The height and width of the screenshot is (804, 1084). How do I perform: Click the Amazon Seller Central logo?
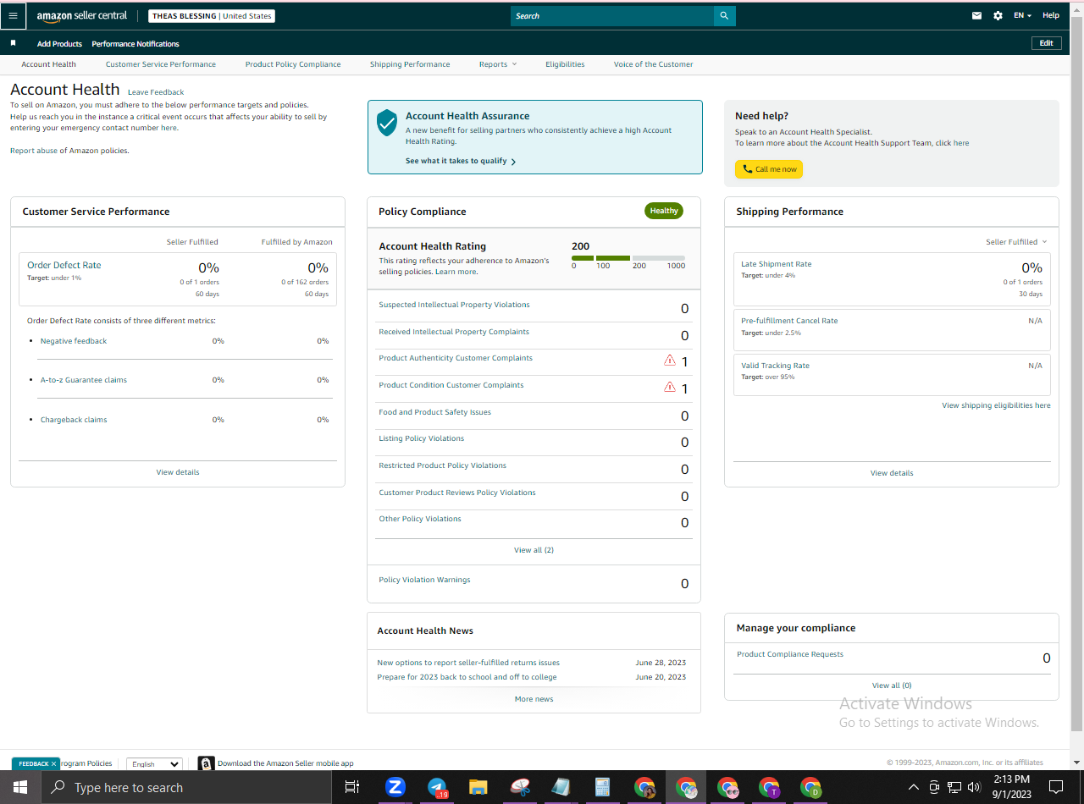[x=82, y=16]
